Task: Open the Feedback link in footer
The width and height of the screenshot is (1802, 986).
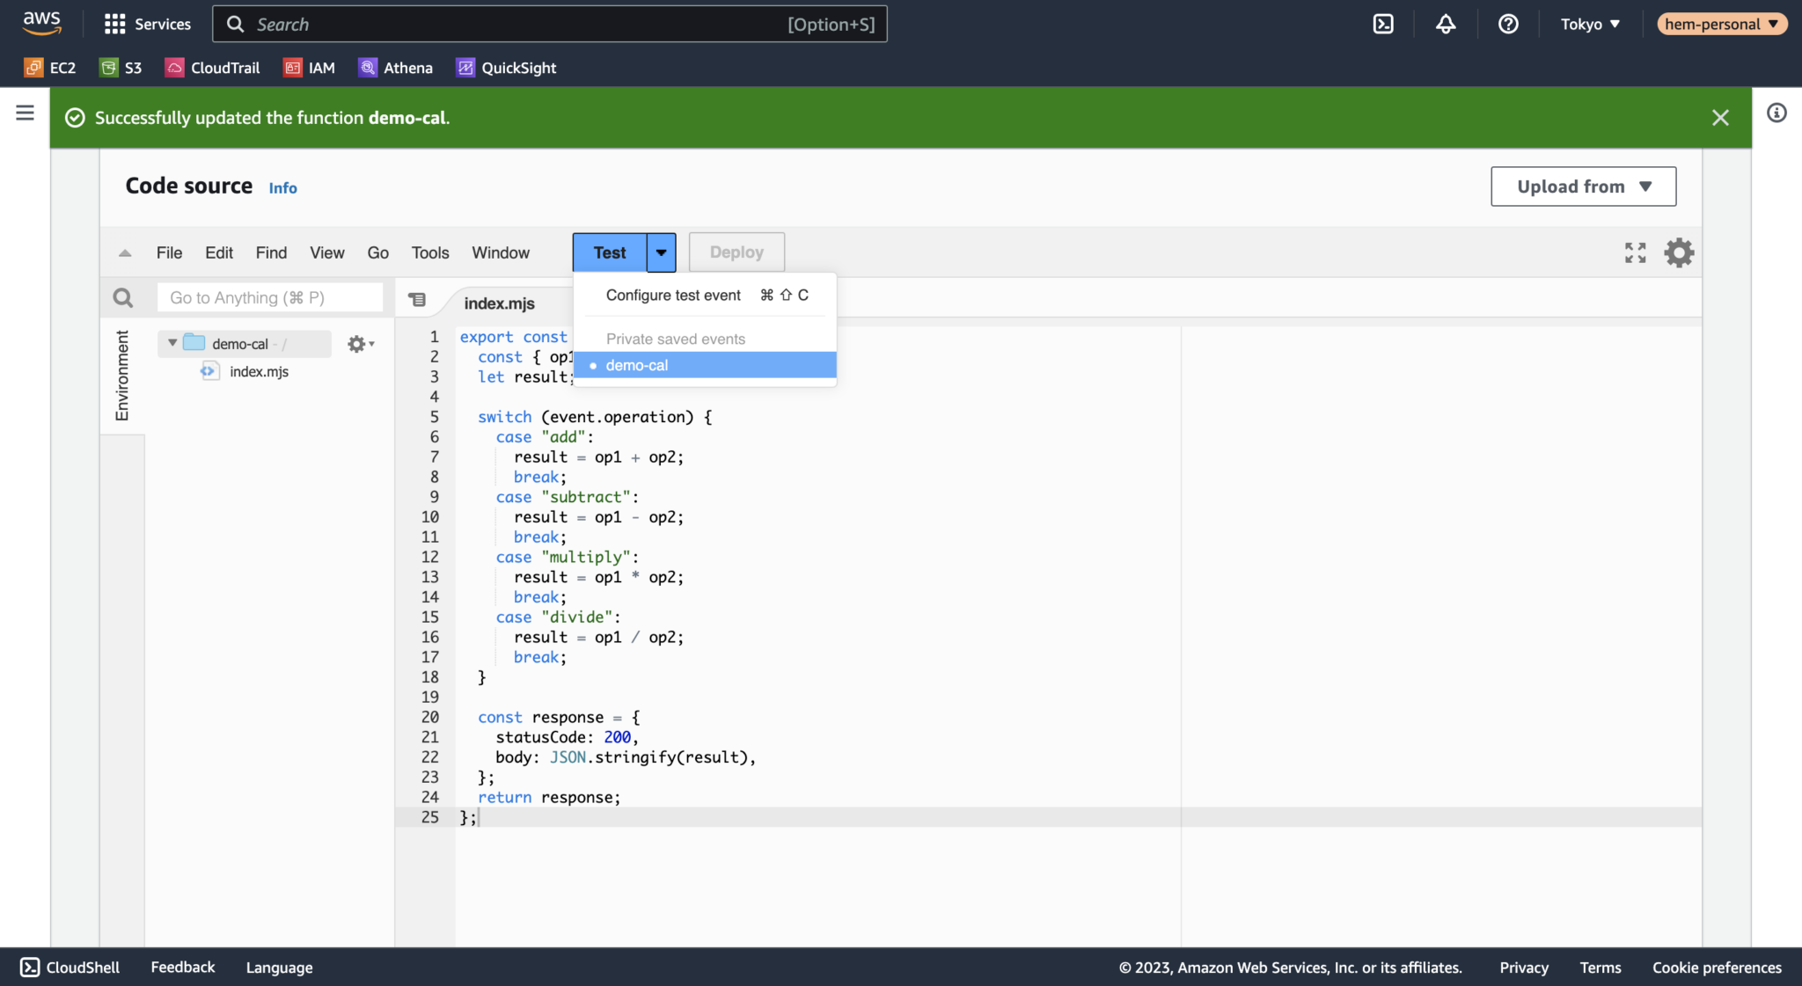Action: click(x=182, y=967)
